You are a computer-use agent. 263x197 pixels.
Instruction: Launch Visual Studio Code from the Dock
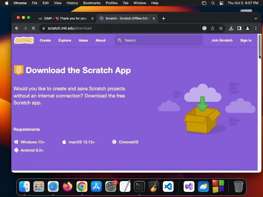pyautogui.click(x=168, y=186)
